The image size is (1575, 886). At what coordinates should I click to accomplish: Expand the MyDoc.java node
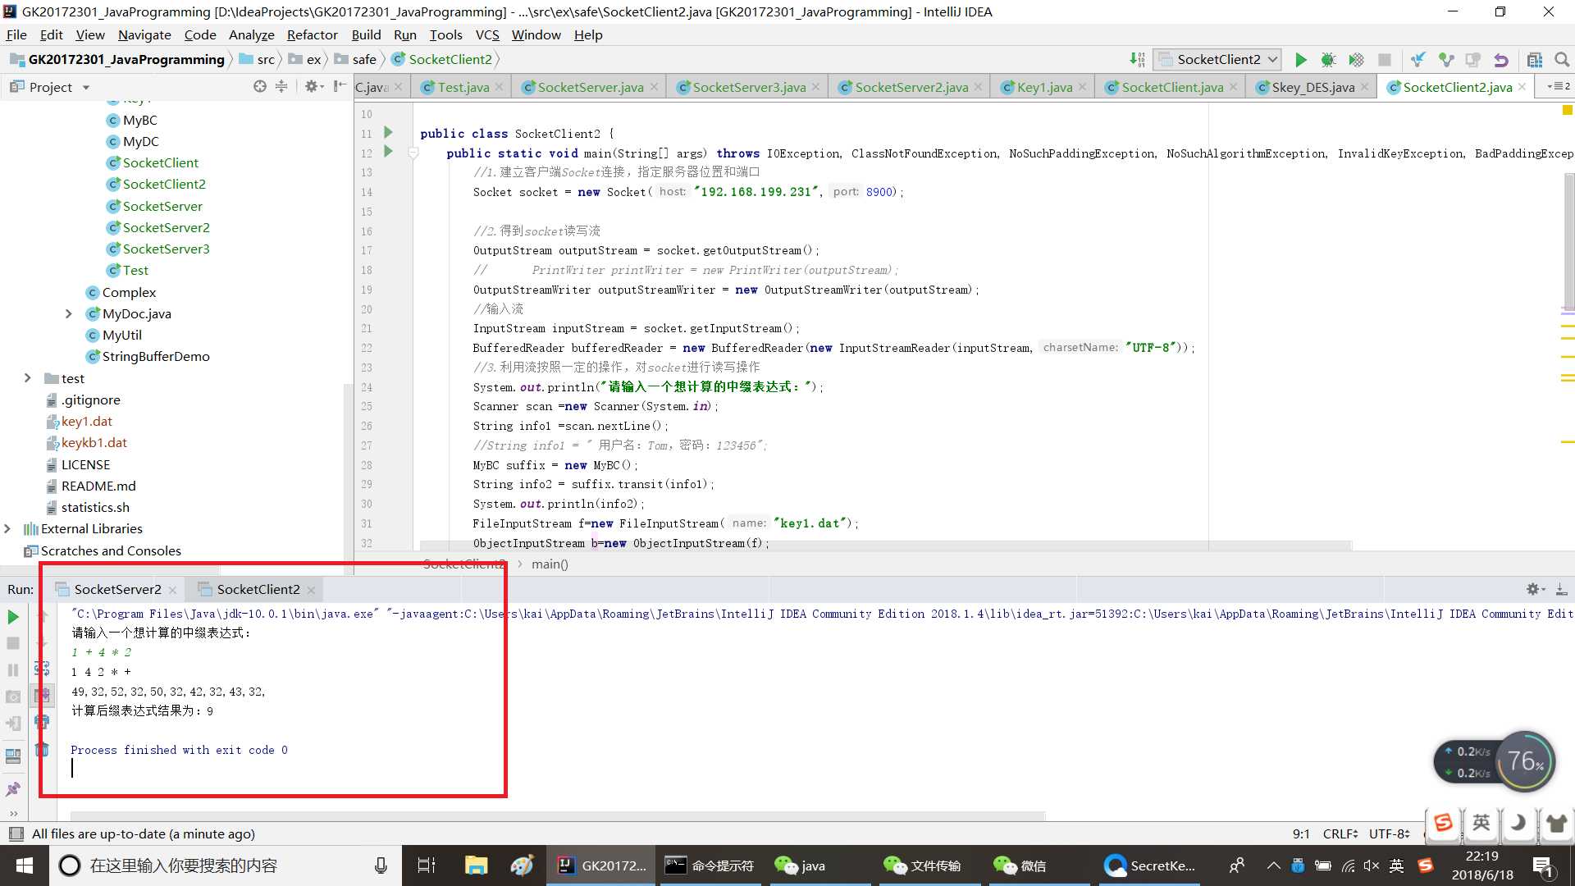[69, 313]
